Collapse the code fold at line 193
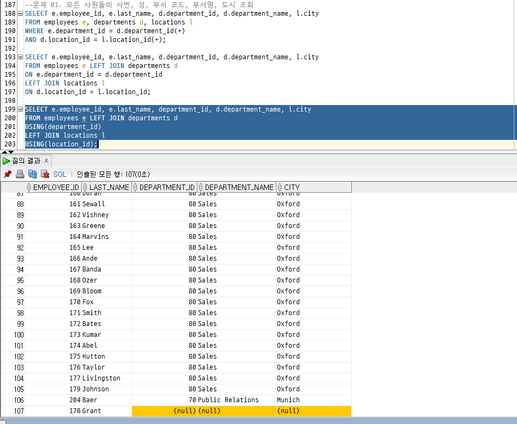 20,57
